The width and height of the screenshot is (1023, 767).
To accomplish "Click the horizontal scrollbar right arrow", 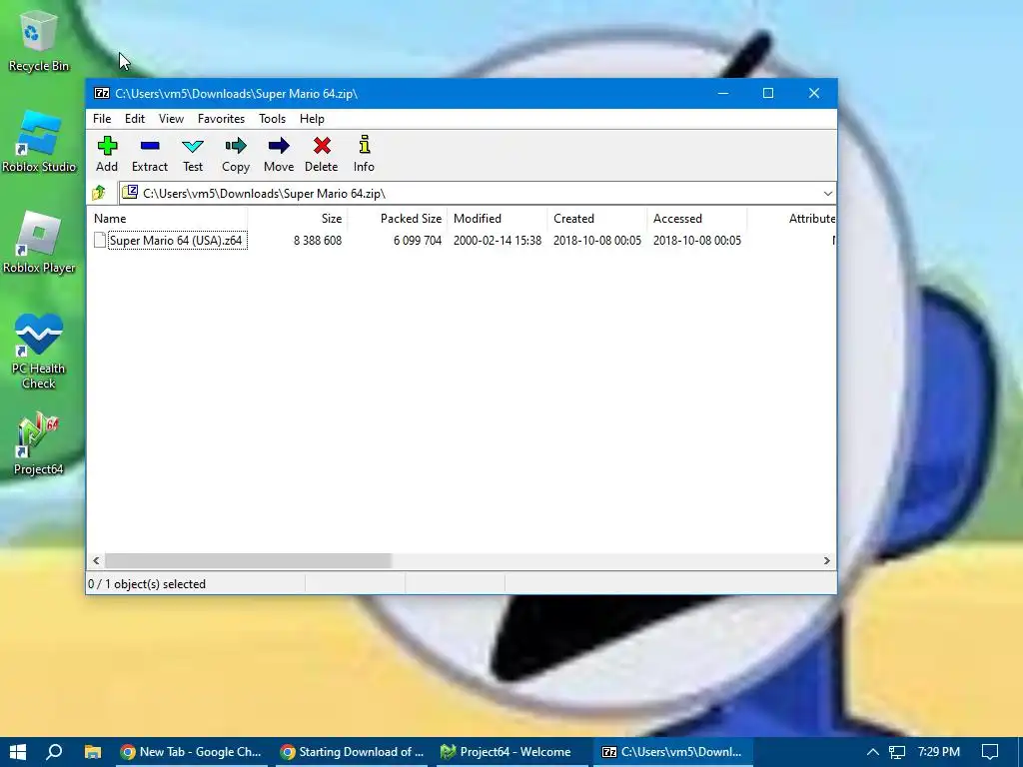I will point(826,560).
